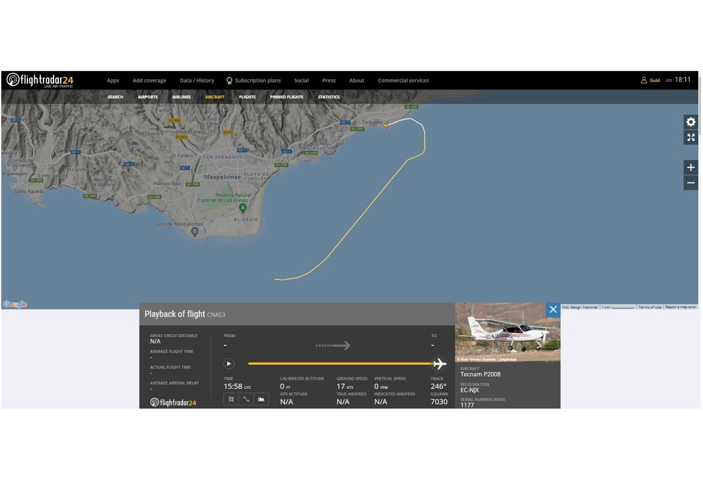Zoom in on the map with plus
The width and height of the screenshot is (703, 497).
click(691, 167)
